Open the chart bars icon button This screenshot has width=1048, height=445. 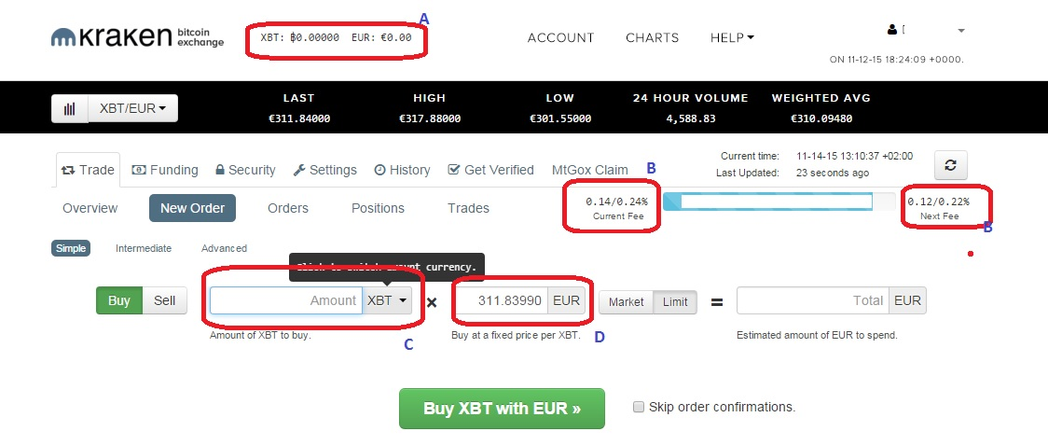tap(70, 108)
